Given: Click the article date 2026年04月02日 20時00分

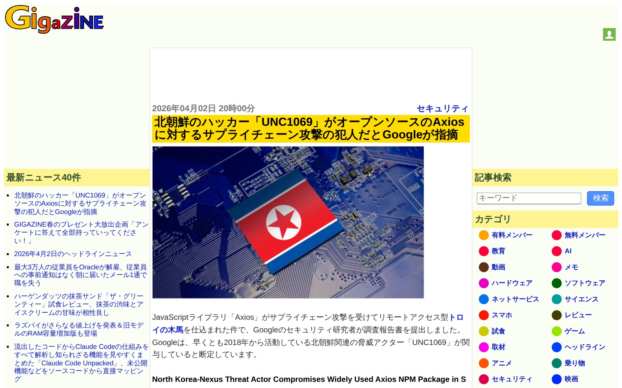Looking at the screenshot, I should [203, 109].
